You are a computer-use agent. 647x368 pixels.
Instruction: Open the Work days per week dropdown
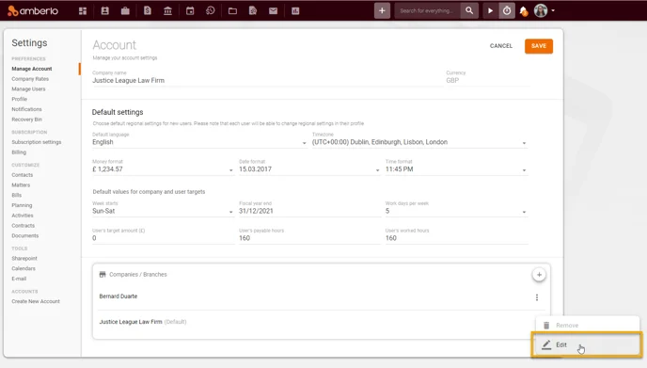click(x=456, y=211)
